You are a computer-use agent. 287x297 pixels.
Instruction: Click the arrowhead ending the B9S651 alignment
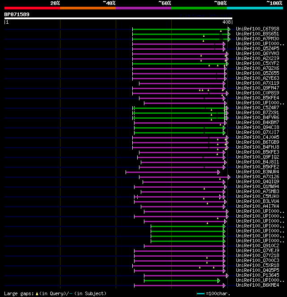[229, 34]
